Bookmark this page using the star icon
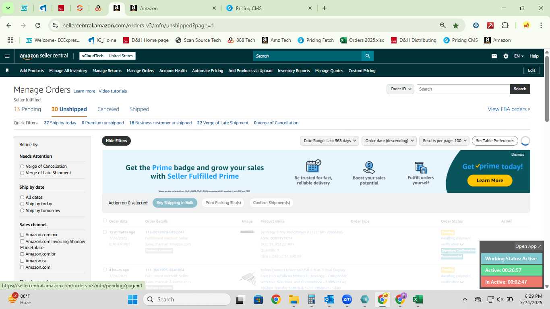Image resolution: width=550 pixels, height=309 pixels. coord(456,25)
